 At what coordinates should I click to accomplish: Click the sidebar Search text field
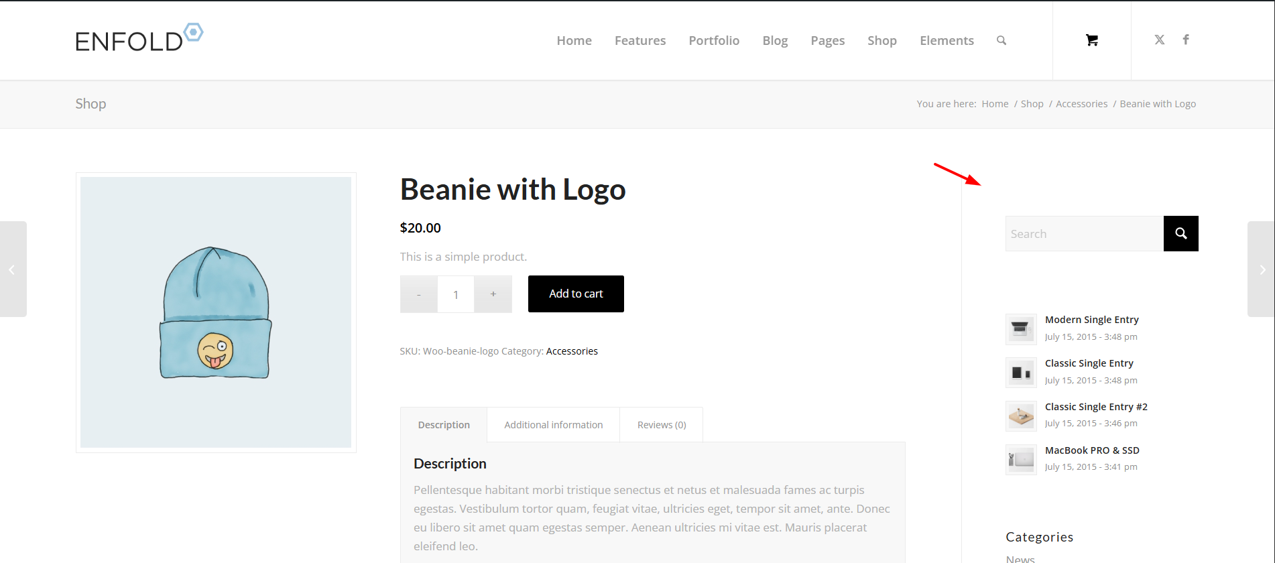pos(1084,234)
